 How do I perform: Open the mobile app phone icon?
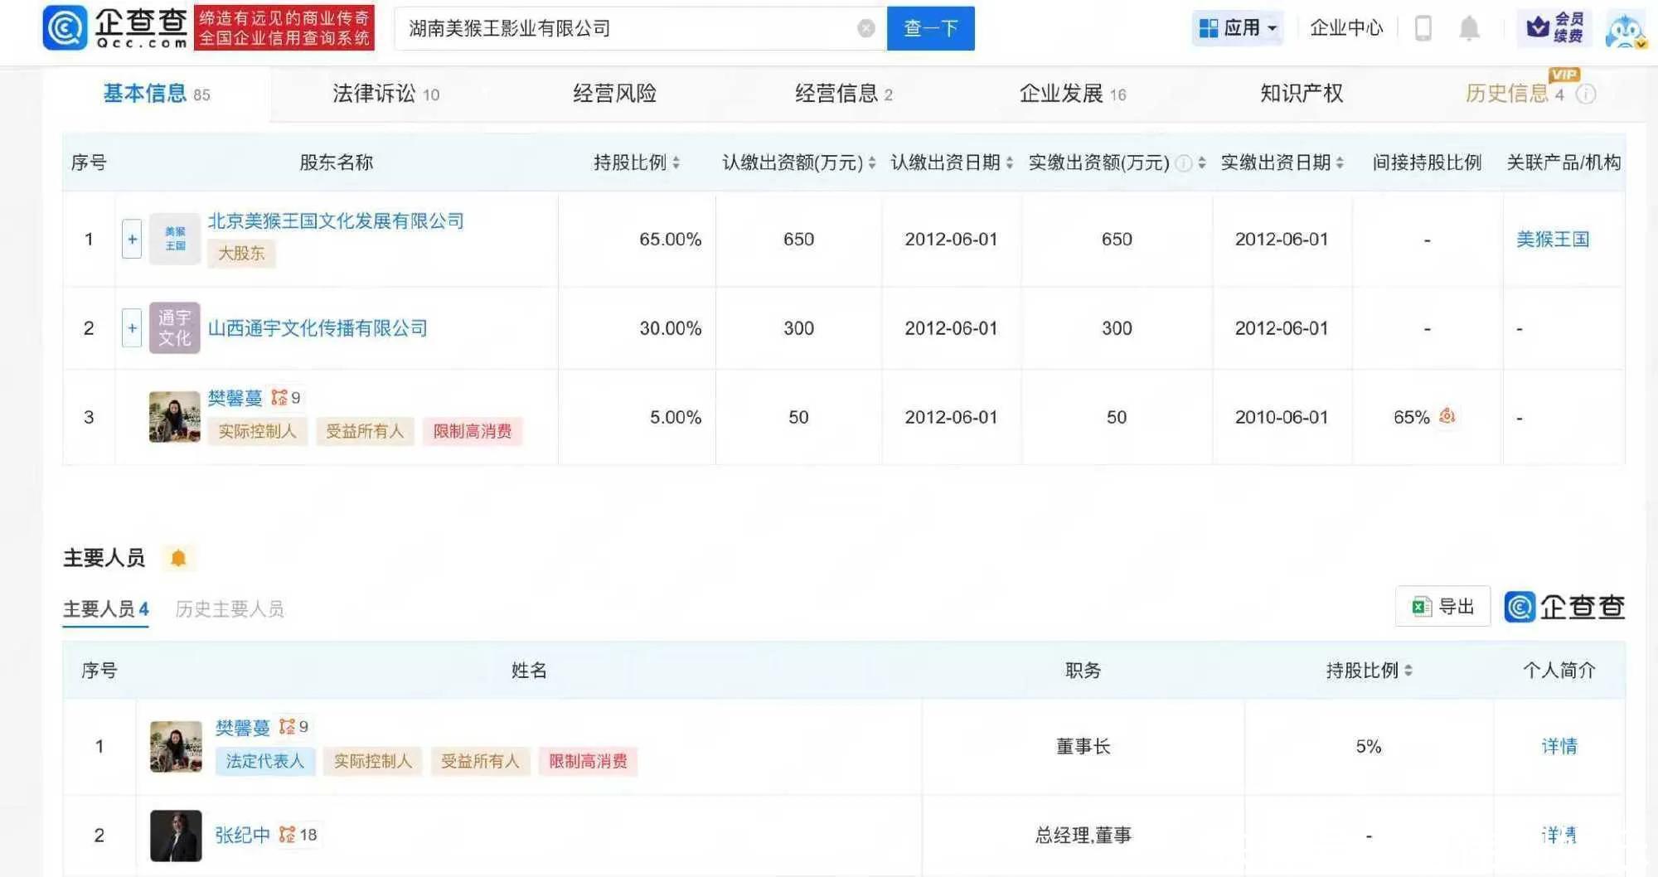click(1423, 28)
